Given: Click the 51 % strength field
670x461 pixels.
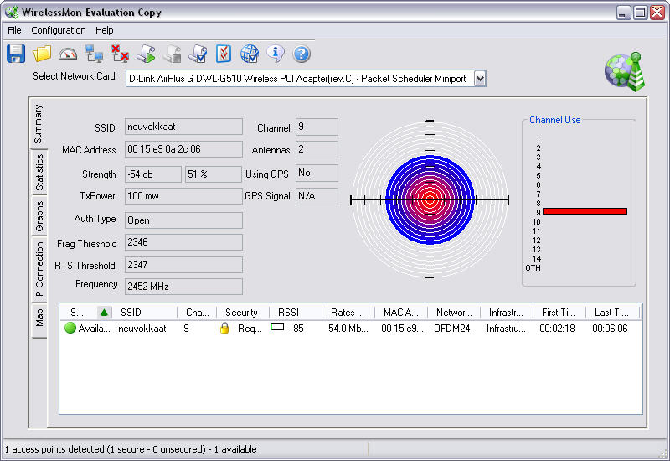Looking at the screenshot, I should (214, 174).
